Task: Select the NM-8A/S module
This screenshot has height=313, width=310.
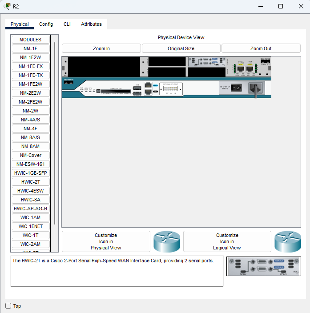Action: click(31, 137)
